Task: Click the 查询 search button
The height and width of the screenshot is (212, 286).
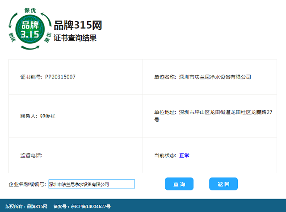Action: click(x=179, y=184)
